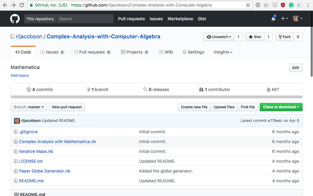This screenshot has width=313, height=196.
Task: Expand the Insights tab dropdown
Action: tap(223, 52)
